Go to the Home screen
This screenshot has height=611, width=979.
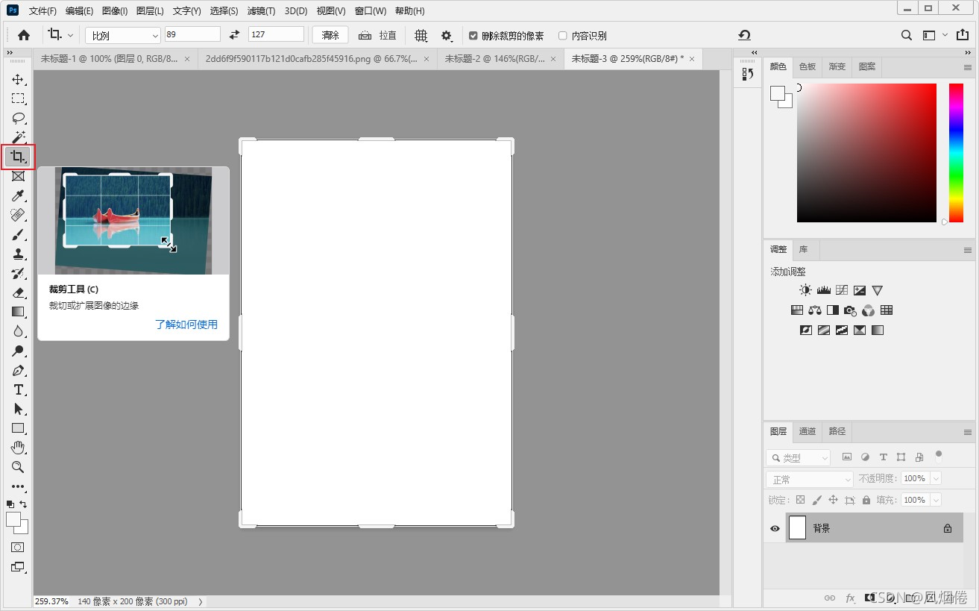(x=24, y=35)
